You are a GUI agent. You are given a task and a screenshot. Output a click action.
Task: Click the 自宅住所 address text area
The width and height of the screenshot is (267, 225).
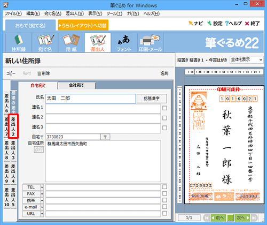tap(103, 161)
